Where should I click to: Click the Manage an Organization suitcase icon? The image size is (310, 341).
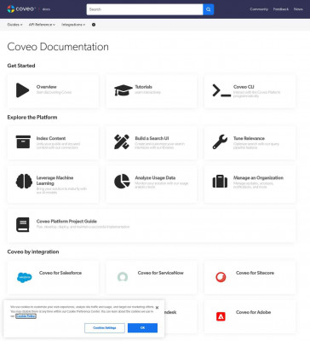tap(220, 182)
